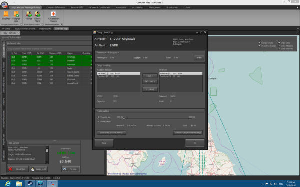
Task: Open the Management ribbon tab
Action: click(x=155, y=7)
